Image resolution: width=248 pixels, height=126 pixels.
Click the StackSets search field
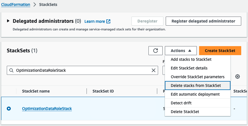pyautogui.click(x=82, y=70)
